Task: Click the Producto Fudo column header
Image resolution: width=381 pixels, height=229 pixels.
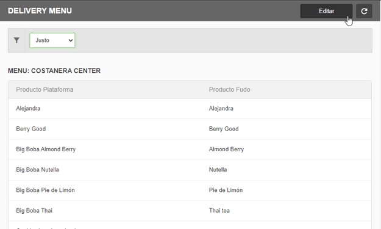Action: click(230, 89)
